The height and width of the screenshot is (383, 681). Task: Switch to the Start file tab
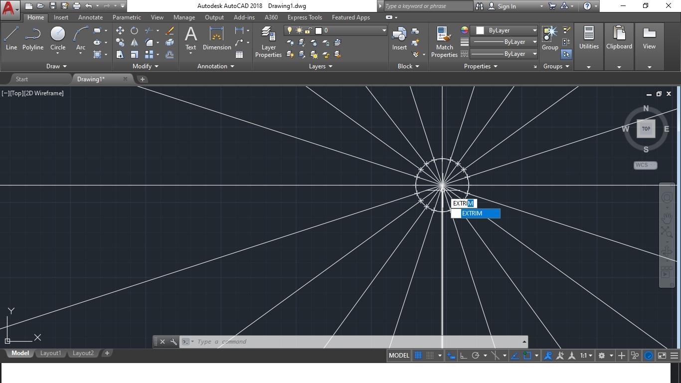22,79
